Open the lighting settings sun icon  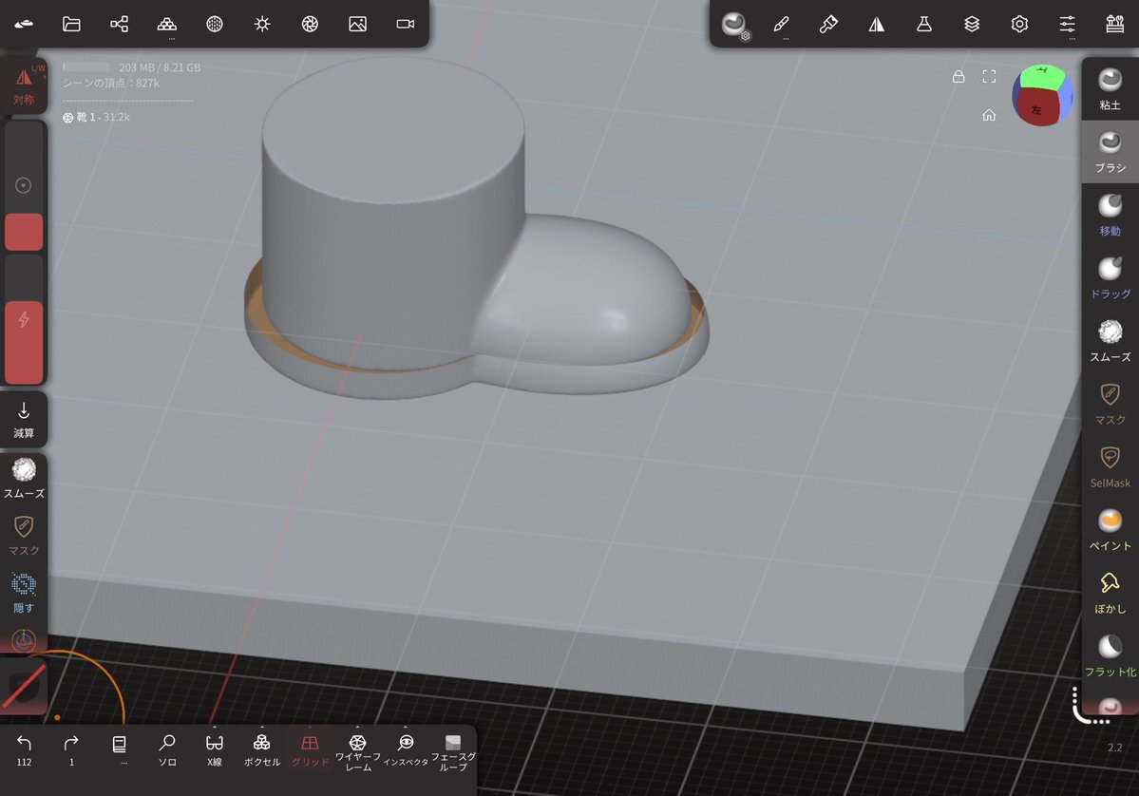click(x=262, y=24)
